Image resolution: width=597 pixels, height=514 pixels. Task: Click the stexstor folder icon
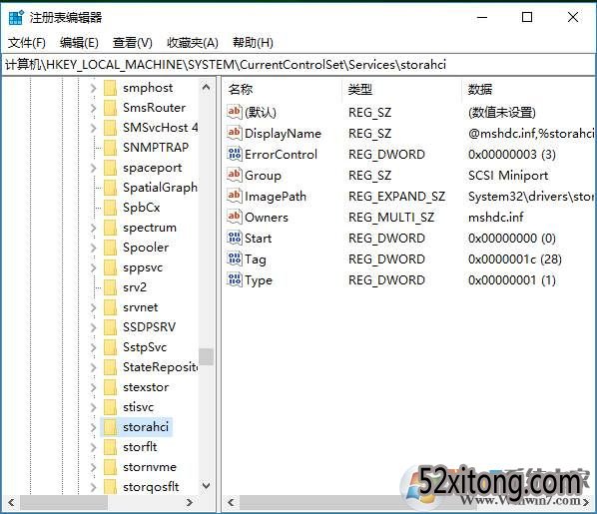(x=111, y=387)
